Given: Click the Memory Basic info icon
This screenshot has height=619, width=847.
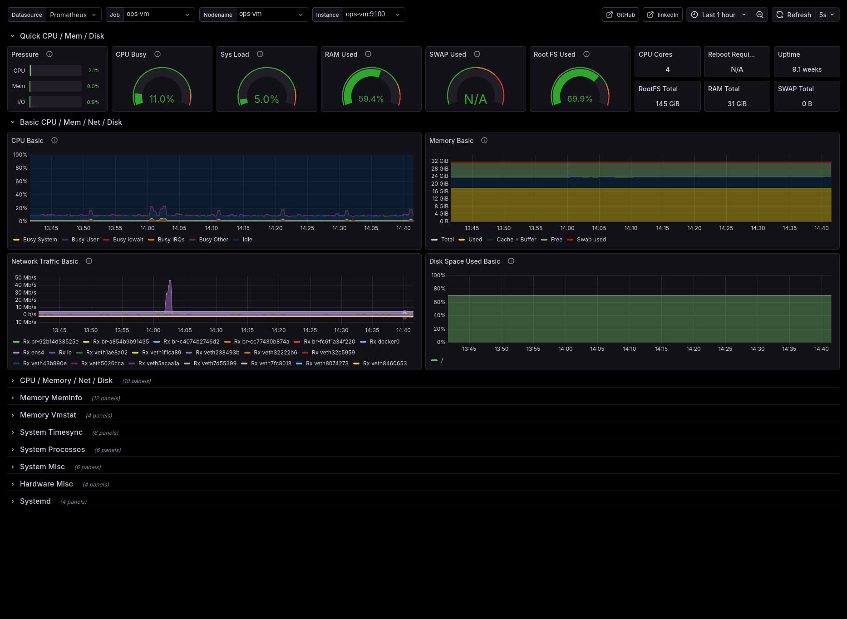Looking at the screenshot, I should (484, 140).
